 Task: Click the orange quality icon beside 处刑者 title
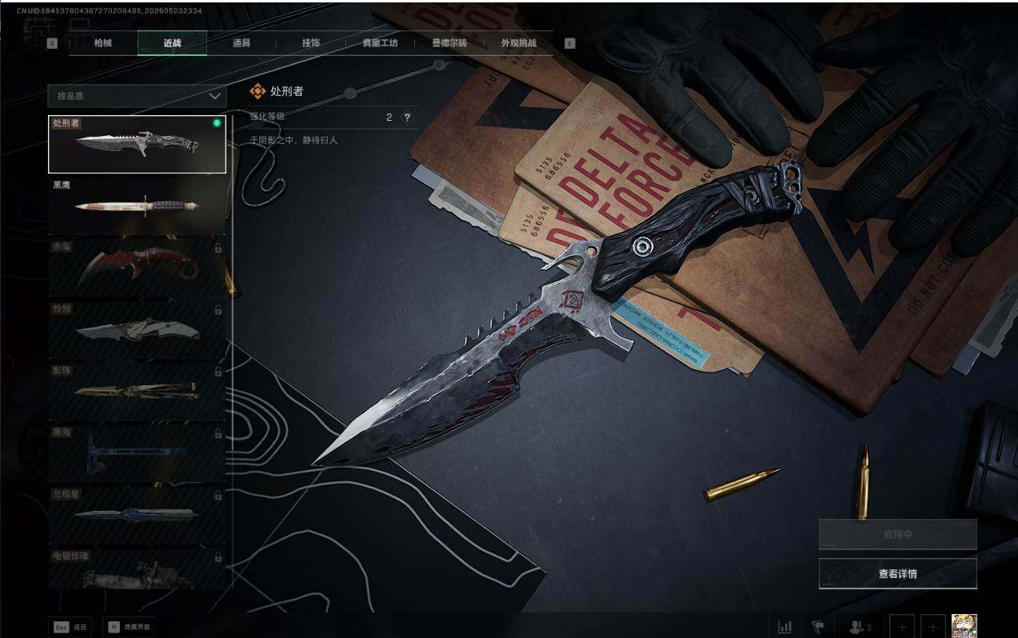pyautogui.click(x=257, y=91)
